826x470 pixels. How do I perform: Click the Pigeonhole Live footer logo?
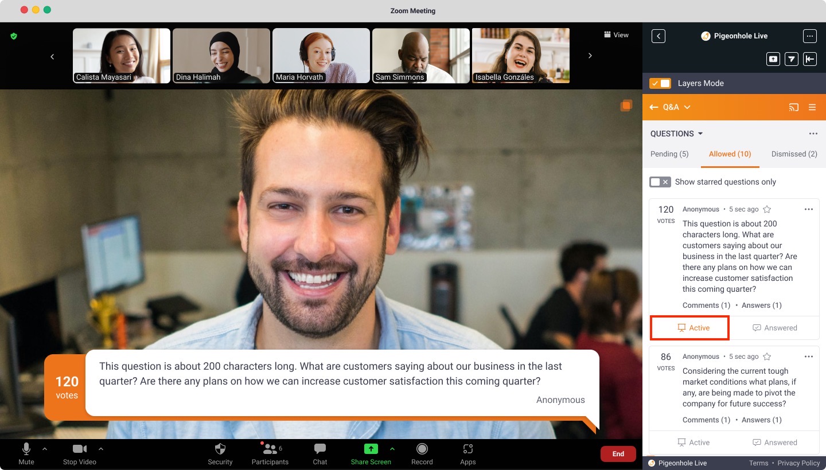pos(677,463)
